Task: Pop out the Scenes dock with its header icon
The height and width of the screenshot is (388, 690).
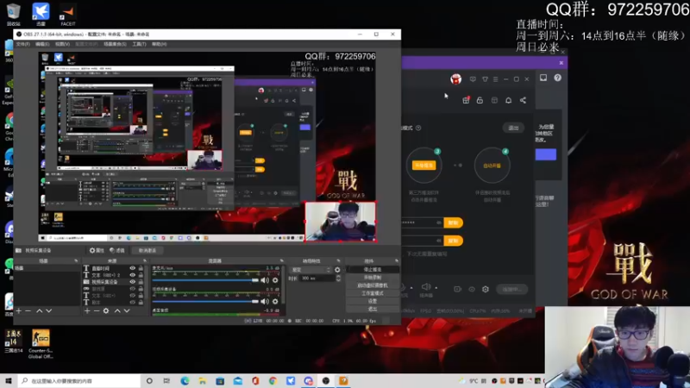Action: click(76, 261)
